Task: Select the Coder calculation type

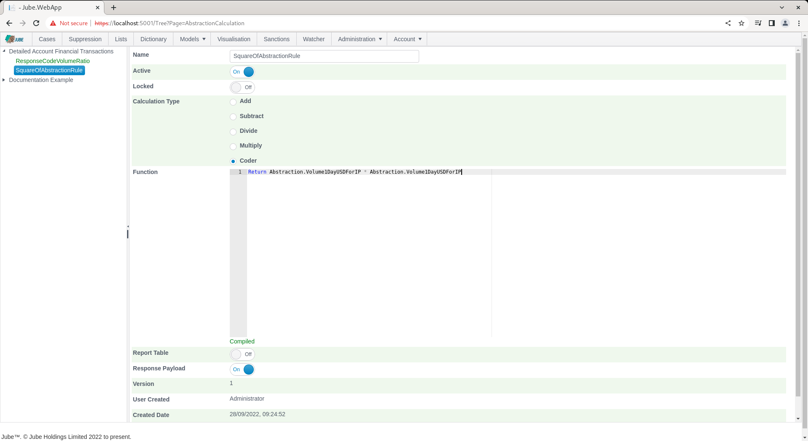Action: click(233, 161)
